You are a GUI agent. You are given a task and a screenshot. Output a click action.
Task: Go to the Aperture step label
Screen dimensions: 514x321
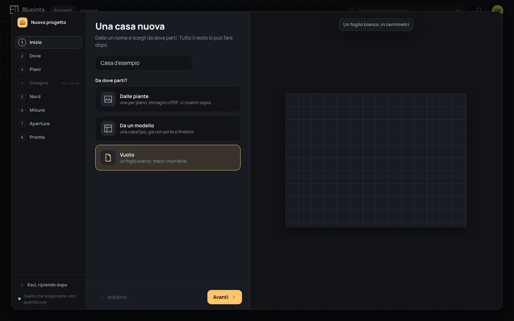pyautogui.click(x=40, y=124)
